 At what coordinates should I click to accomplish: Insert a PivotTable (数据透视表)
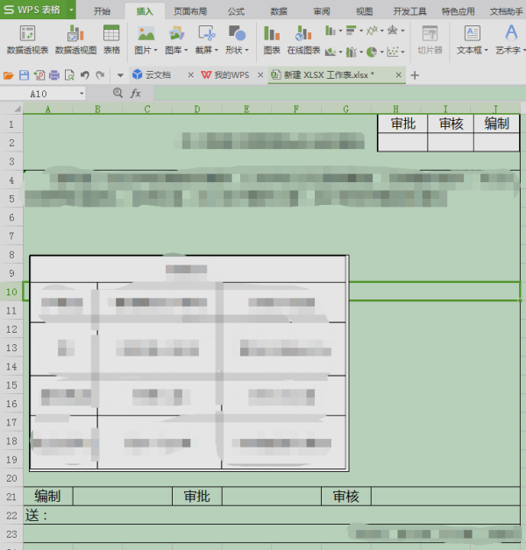coord(27,39)
